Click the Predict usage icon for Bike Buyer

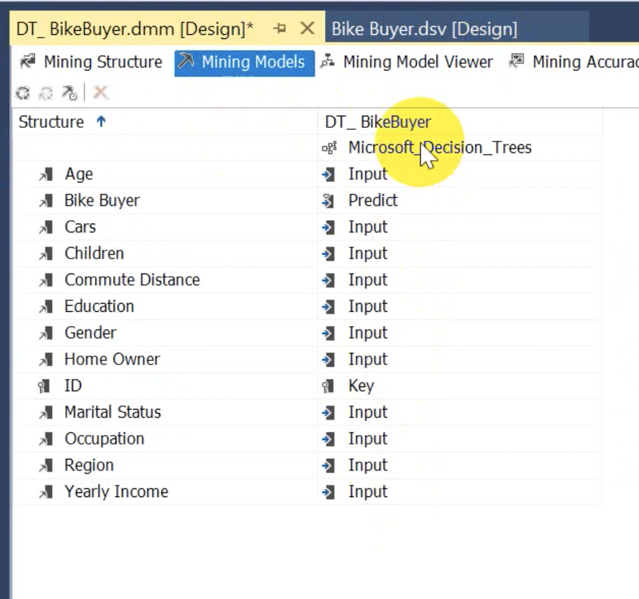tap(328, 201)
